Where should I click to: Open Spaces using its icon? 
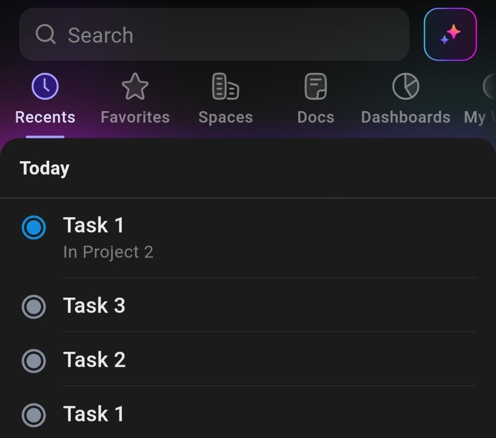pos(225,85)
